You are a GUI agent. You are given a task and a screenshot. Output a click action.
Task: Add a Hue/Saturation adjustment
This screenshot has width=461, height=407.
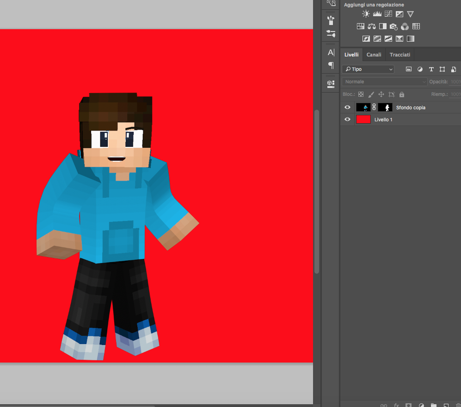click(361, 26)
